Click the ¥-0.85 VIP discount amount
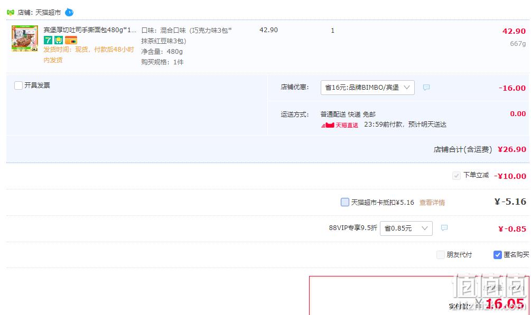The image size is (531, 315). pos(512,228)
